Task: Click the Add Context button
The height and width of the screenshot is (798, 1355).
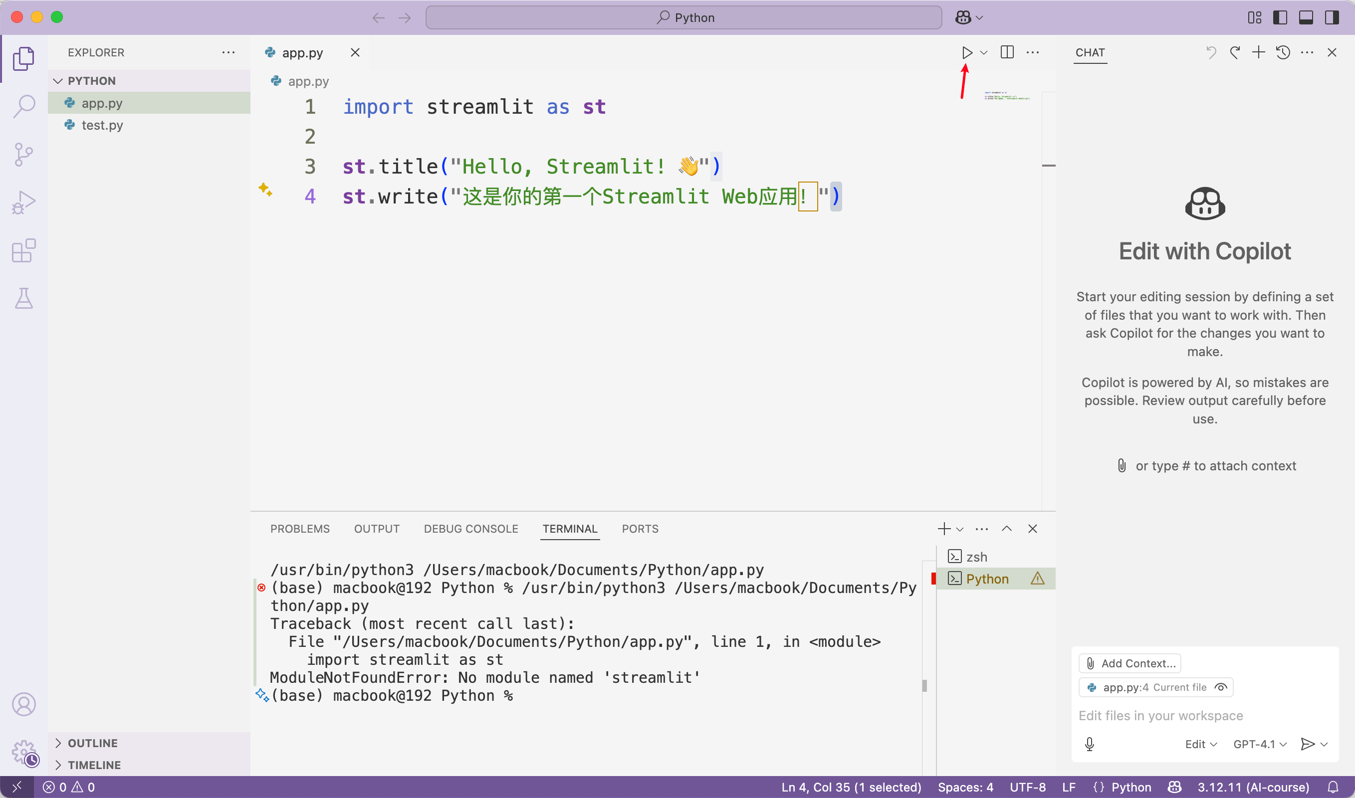Action: (1129, 663)
